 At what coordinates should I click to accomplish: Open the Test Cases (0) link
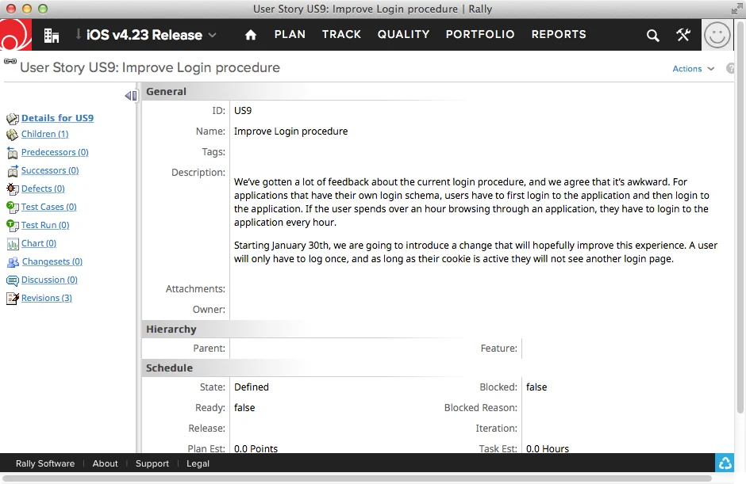(49, 207)
